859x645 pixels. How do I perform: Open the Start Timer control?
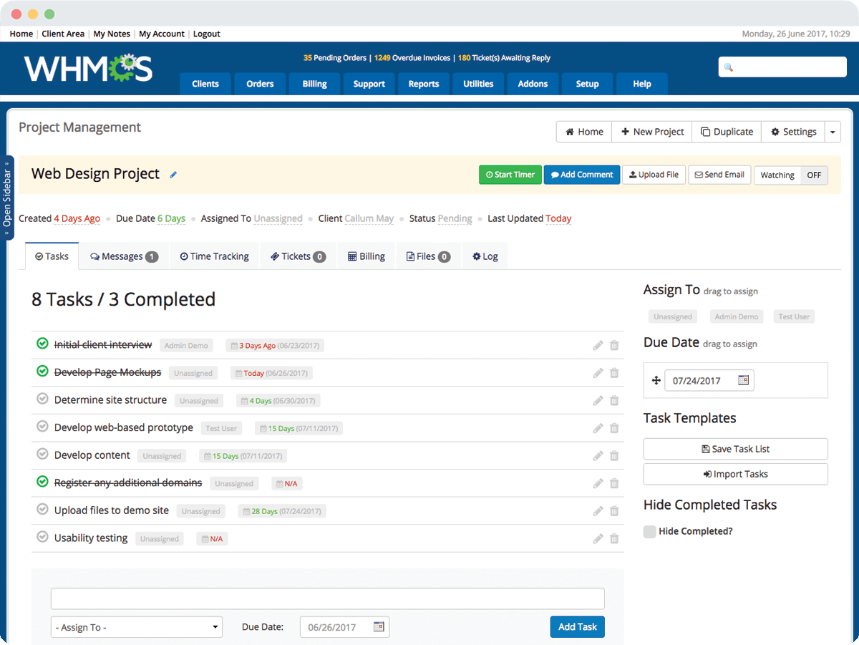coord(510,174)
